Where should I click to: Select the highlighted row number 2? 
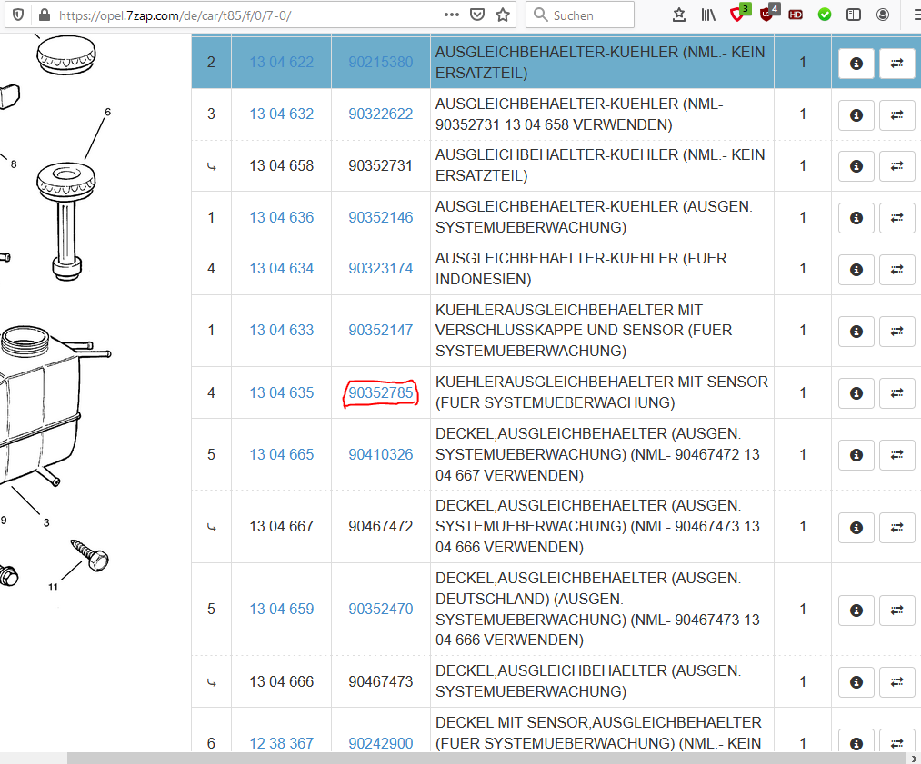tap(212, 63)
